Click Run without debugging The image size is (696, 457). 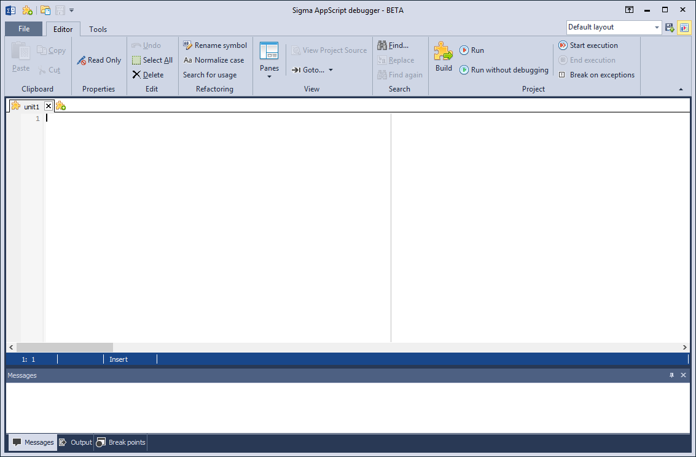point(504,69)
